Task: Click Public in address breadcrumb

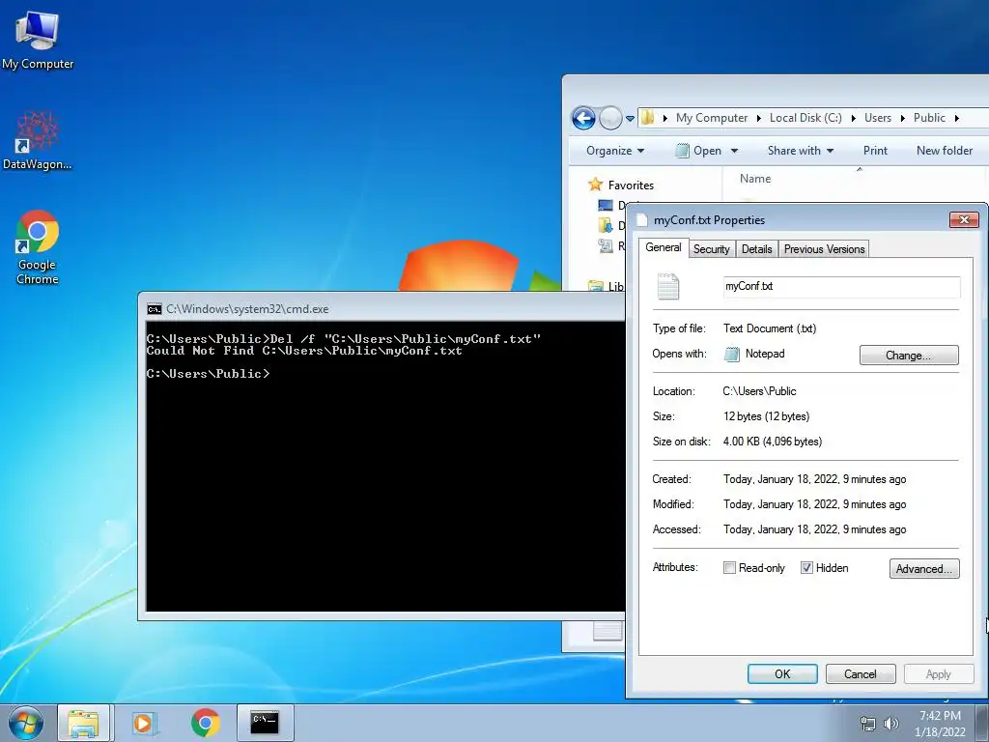Action: [929, 118]
